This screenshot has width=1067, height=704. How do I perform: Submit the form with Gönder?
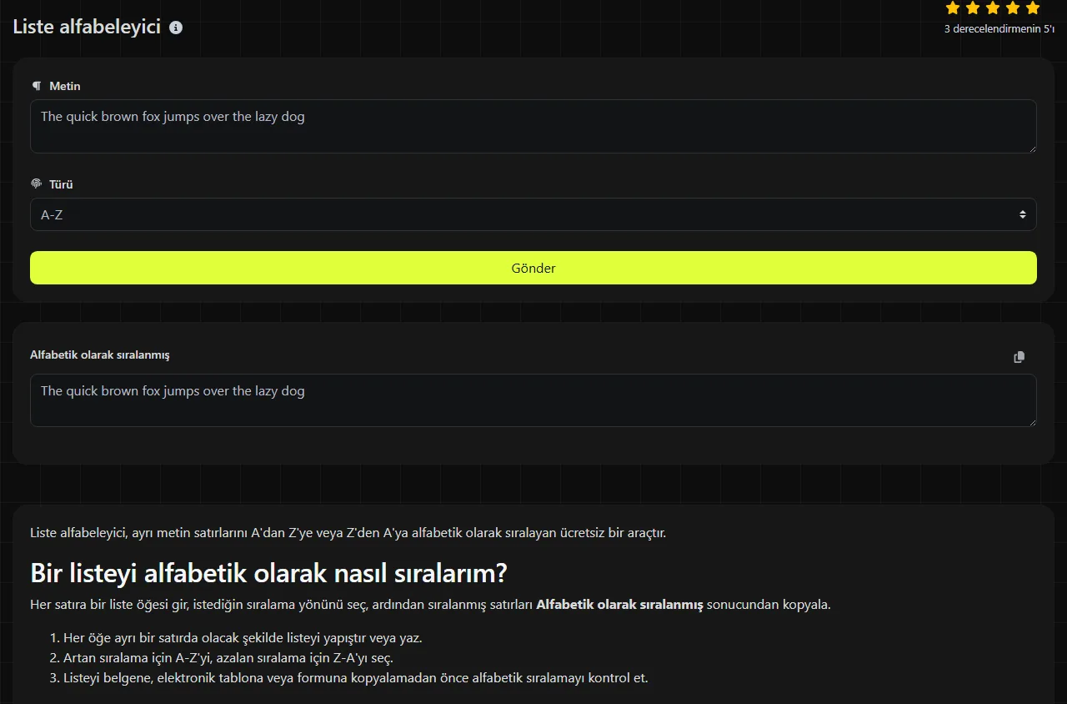pyautogui.click(x=533, y=268)
